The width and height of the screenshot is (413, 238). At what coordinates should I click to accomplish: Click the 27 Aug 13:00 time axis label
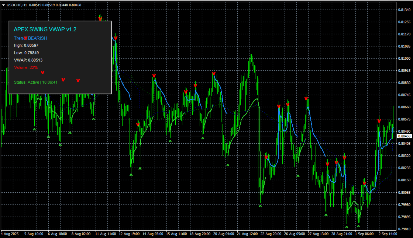pyautogui.click(x=318, y=234)
